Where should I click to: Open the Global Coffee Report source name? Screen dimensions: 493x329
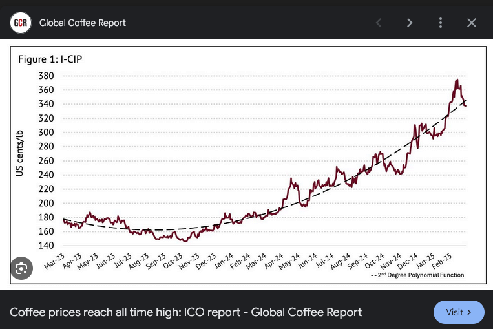click(83, 23)
